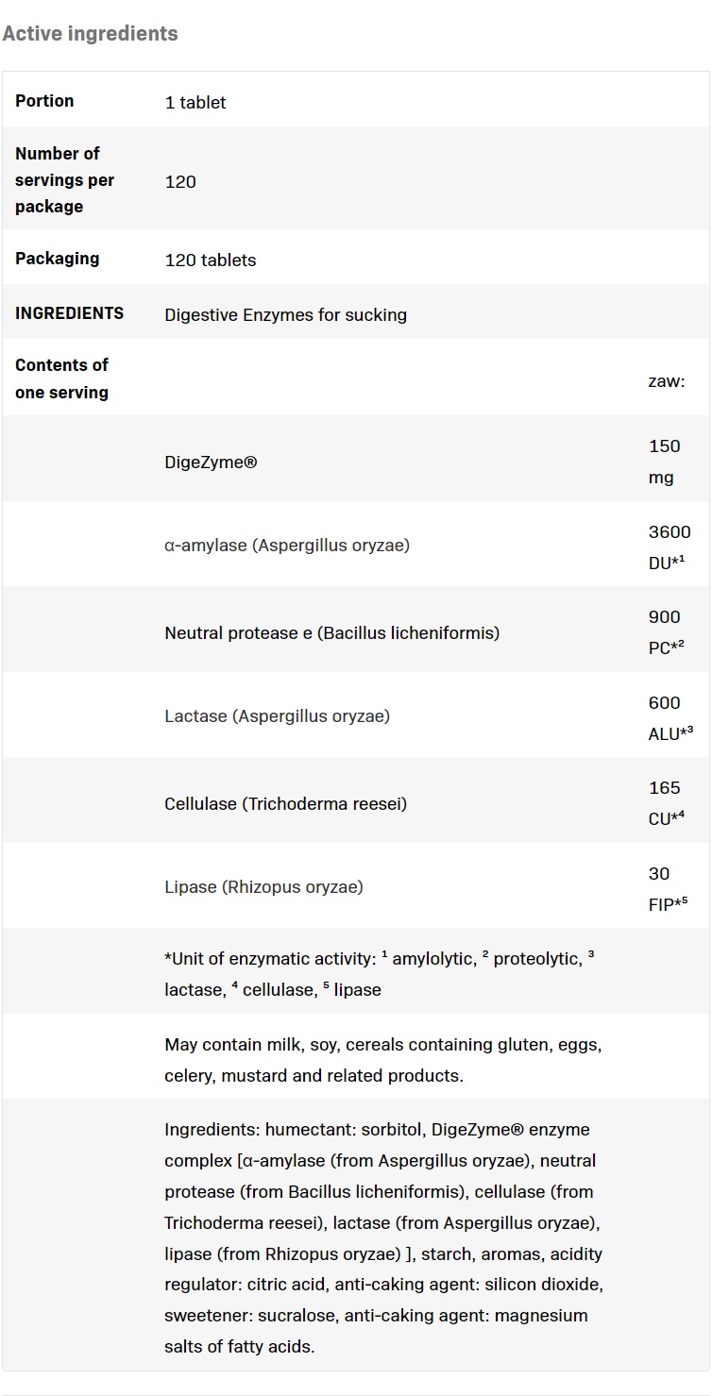Select Neutral protease (Bacillus licheniformis) row
Image resolution: width=712 pixels, height=1396 pixels.
pyautogui.click(x=355, y=632)
